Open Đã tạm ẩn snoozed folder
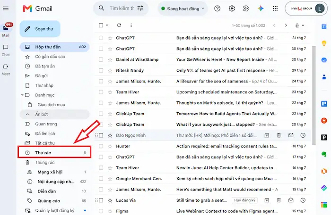The width and height of the screenshot is (331, 215). (55, 66)
